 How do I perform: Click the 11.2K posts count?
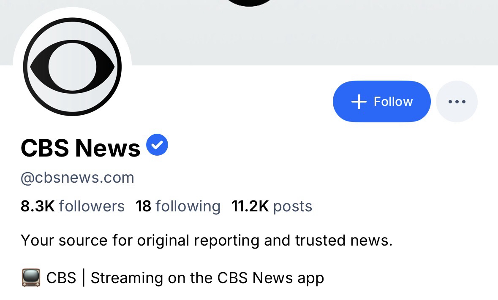[272, 206]
